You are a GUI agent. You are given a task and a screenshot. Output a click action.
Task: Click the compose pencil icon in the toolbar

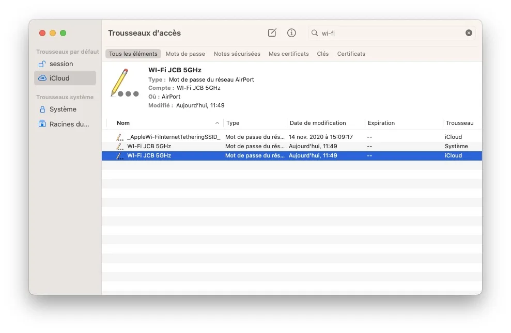click(x=272, y=33)
